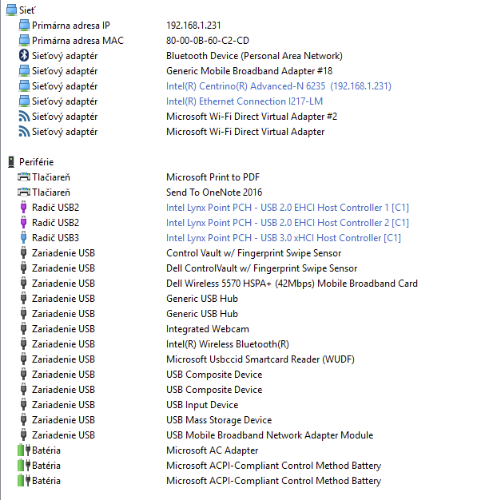Select the MAC address 80-00-0B-60-C2-CD
497x500 pixels.
coord(208,41)
